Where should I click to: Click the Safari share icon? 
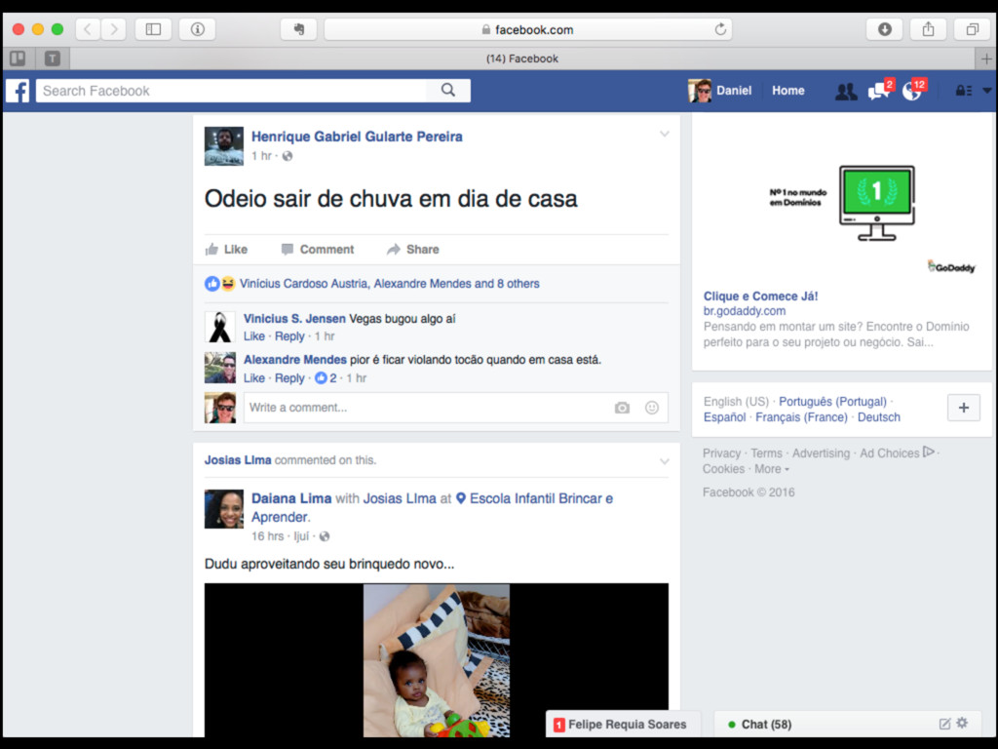tap(928, 29)
